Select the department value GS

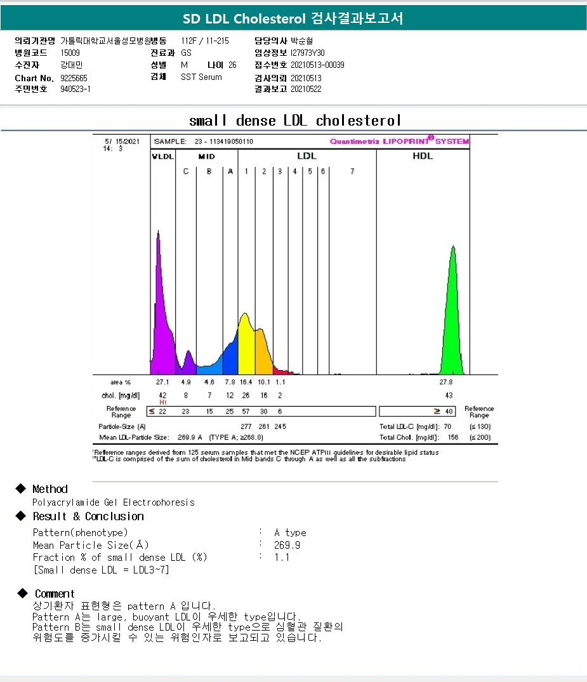[x=186, y=53]
